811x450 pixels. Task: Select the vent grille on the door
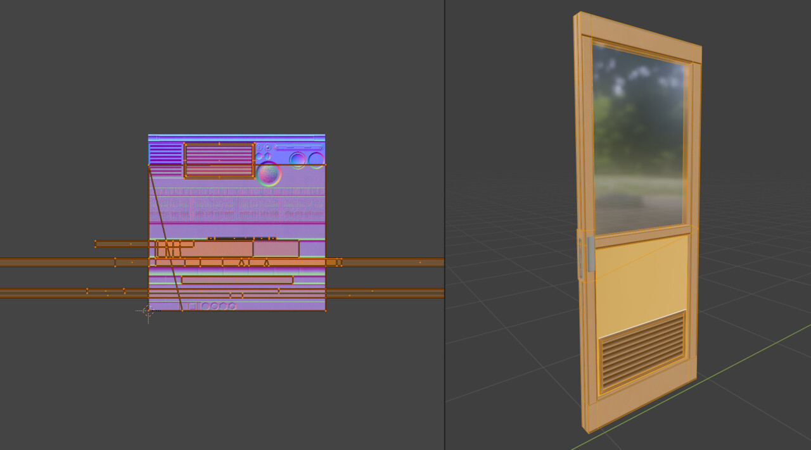[643, 353]
